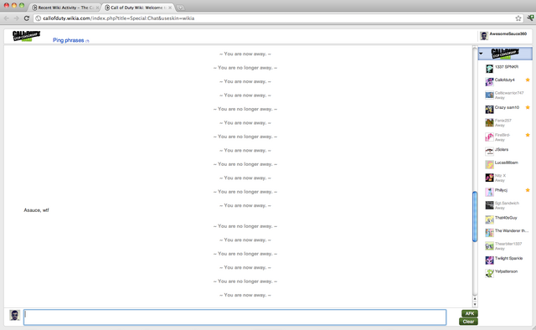The width and height of the screenshot is (536, 330).
Task: Click the scrollbar down arrow
Action: (x=475, y=304)
